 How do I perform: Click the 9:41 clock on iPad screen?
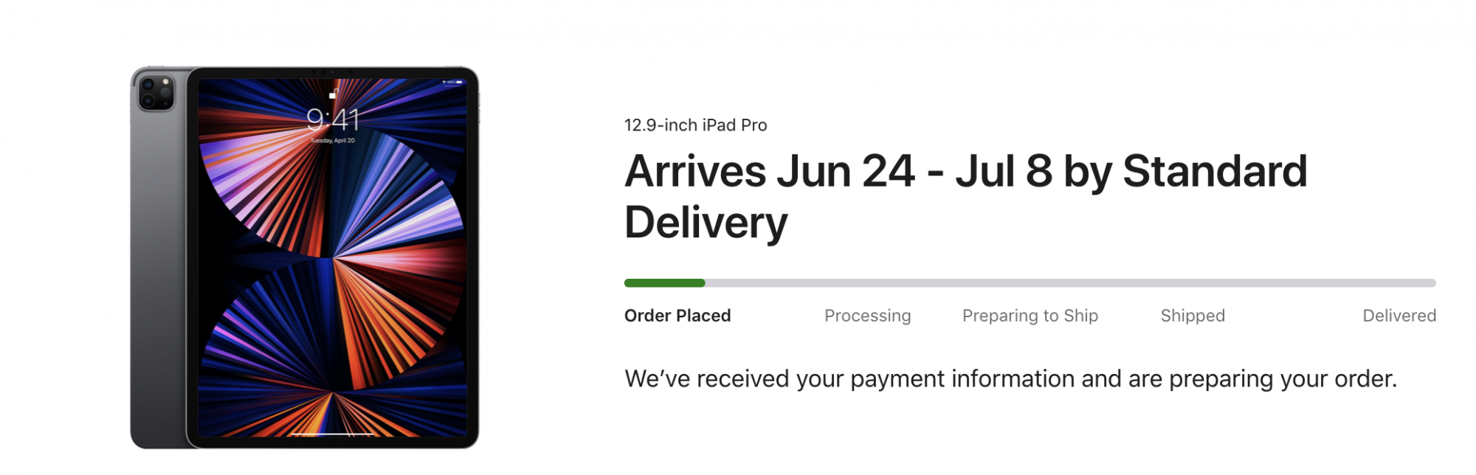[333, 119]
